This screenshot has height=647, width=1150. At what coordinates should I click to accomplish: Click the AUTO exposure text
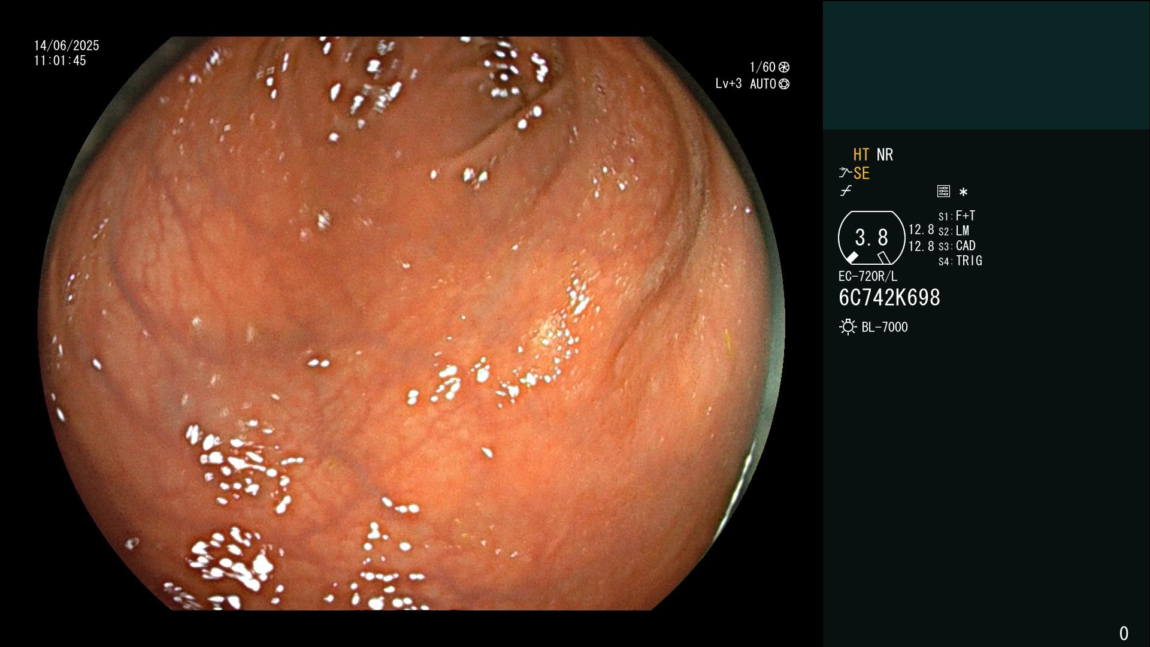point(763,84)
